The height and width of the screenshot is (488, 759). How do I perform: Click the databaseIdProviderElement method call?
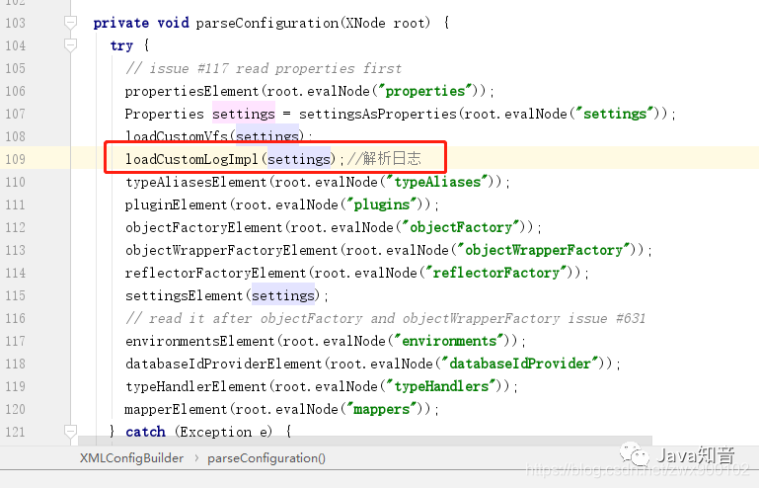224,364
